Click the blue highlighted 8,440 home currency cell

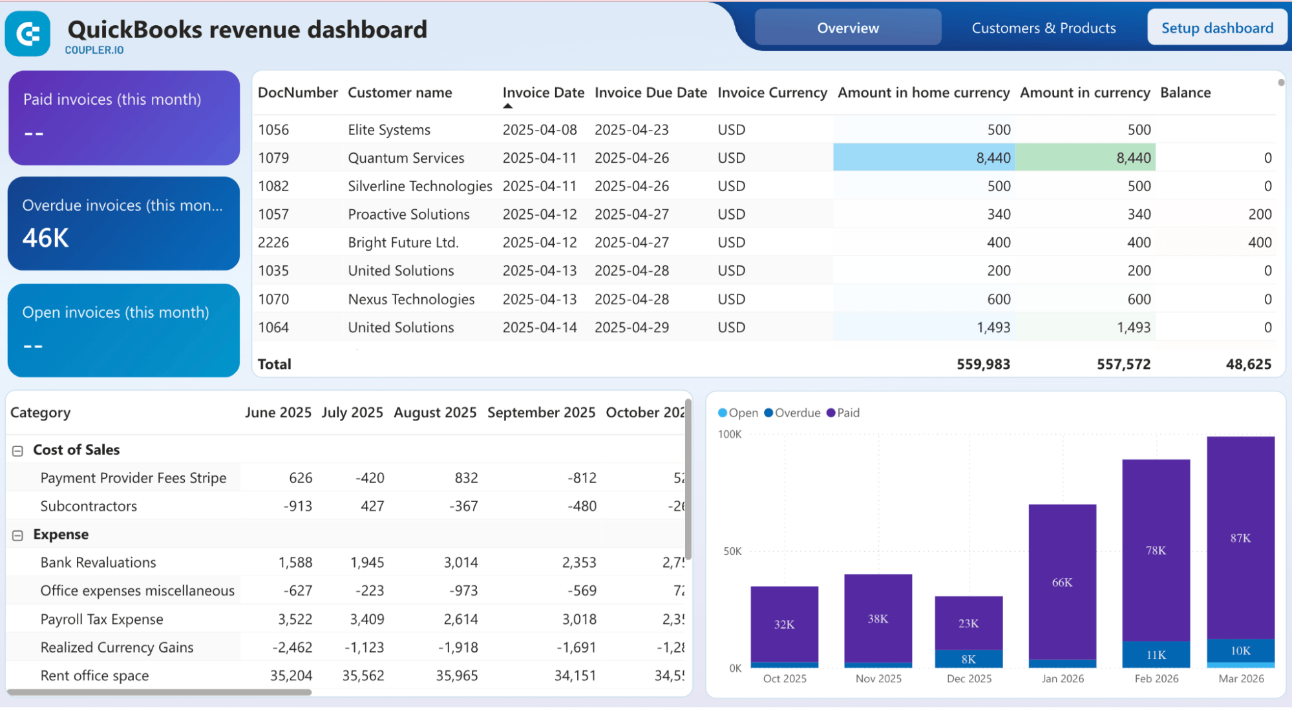[x=924, y=158]
